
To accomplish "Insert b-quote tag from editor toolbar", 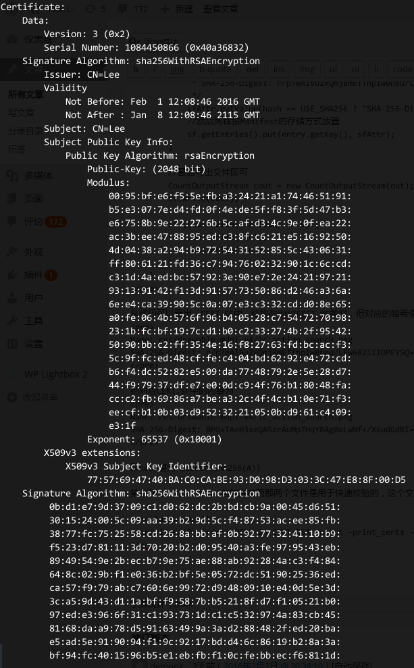I will [x=215, y=69].
